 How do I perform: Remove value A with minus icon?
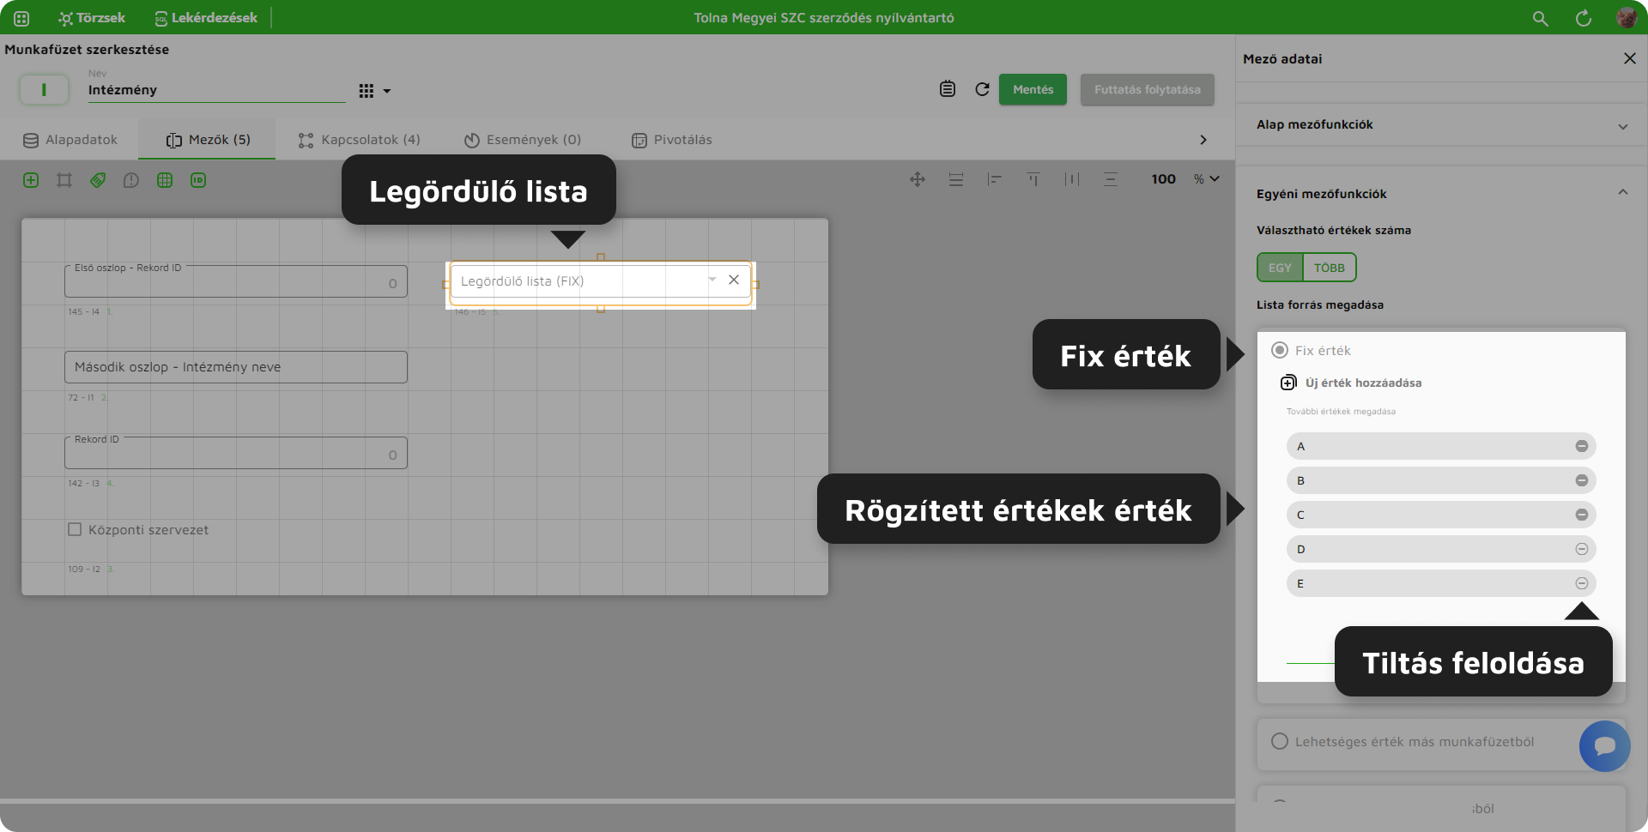[x=1582, y=446]
